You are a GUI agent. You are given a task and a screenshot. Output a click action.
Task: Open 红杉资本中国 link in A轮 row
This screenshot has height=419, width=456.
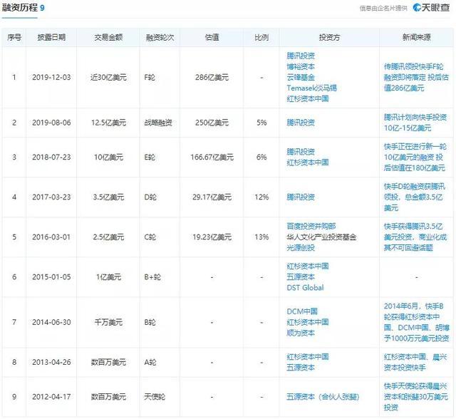tap(308, 356)
